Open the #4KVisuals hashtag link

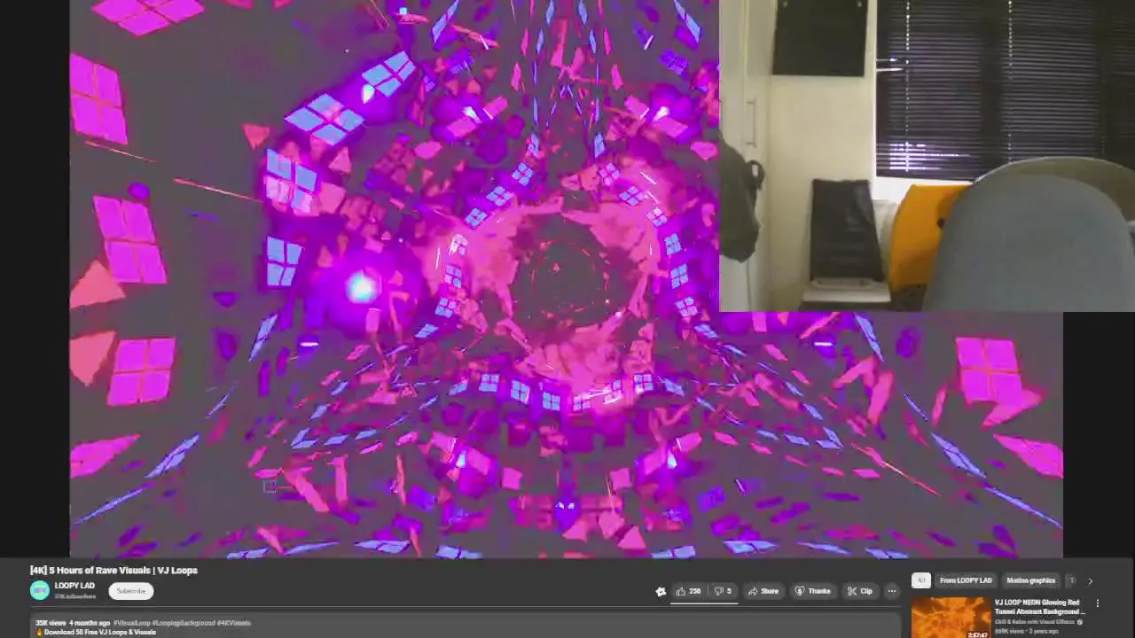pos(234,623)
